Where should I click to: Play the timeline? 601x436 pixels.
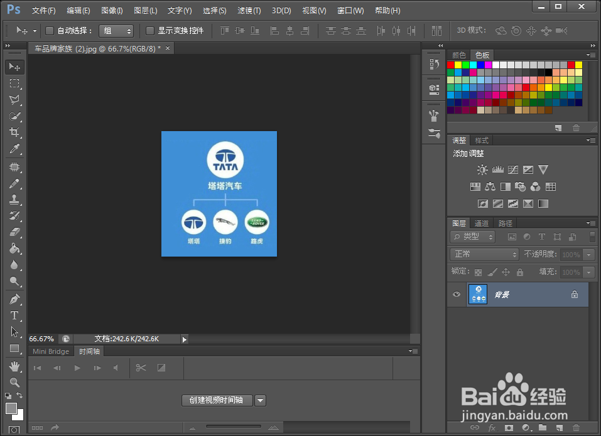(77, 368)
